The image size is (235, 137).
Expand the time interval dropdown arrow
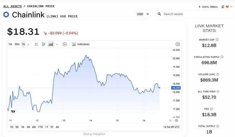click(28, 44)
